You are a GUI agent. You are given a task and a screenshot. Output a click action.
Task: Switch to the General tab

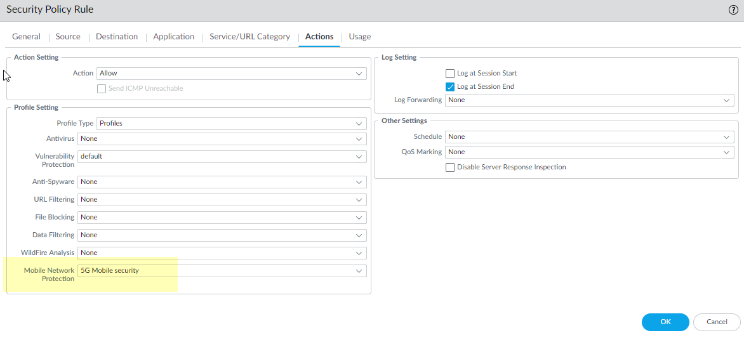point(26,37)
